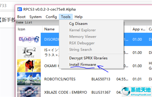Screen dimensions: 152x97
Task: Sort by the Name column header
Action: pos(49,29)
